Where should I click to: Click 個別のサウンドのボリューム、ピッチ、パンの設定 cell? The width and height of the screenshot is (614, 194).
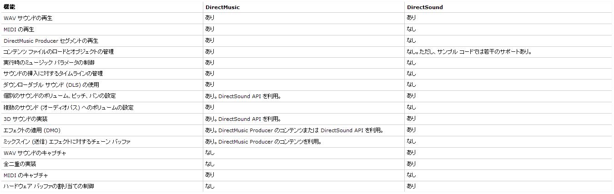point(59,96)
